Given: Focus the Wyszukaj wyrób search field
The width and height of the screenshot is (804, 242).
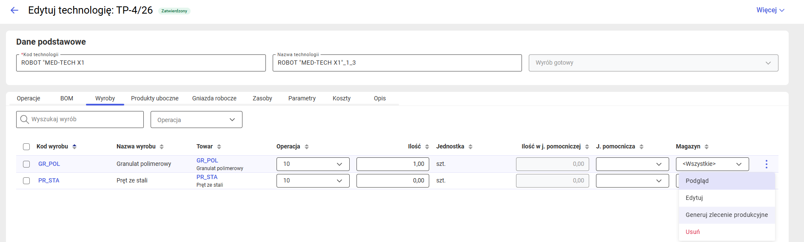Looking at the screenshot, I should (80, 120).
